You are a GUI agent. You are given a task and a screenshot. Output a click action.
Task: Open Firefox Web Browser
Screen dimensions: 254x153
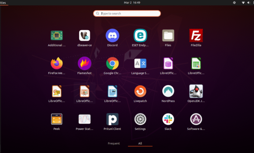coord(57,63)
